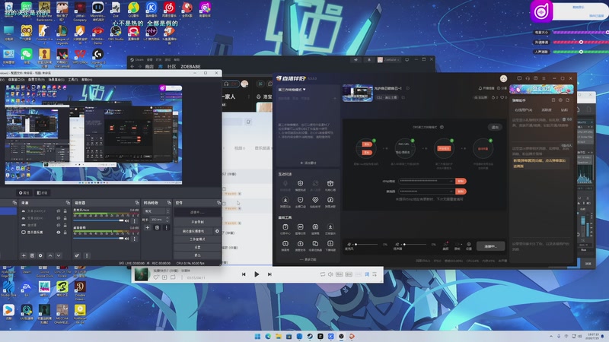The width and height of the screenshot is (609, 342).
Task: Open source properties gear in OBS Sources toolbar
Action: pyautogui.click(x=40, y=255)
